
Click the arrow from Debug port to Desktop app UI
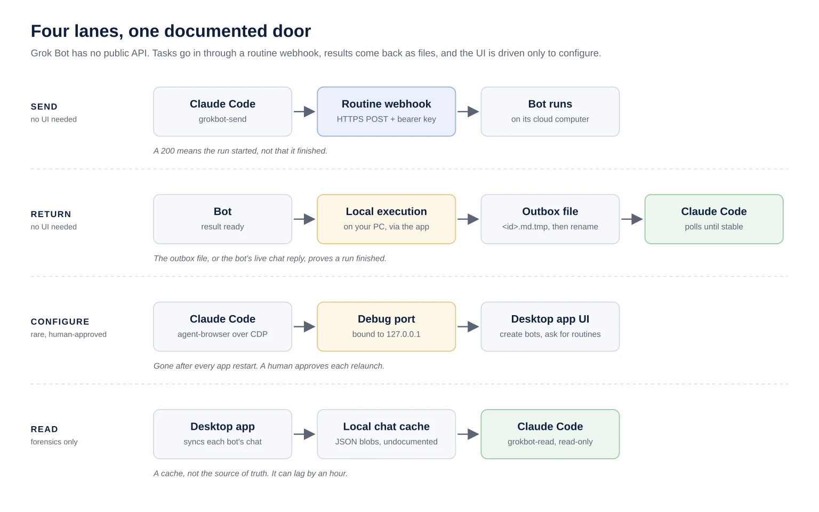pyautogui.click(x=468, y=327)
